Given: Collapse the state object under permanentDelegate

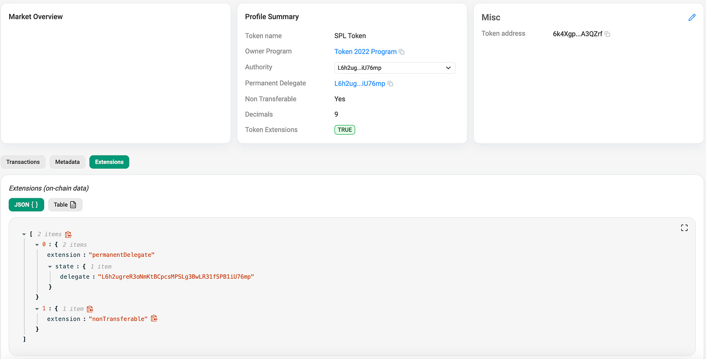Looking at the screenshot, I should click(50, 266).
